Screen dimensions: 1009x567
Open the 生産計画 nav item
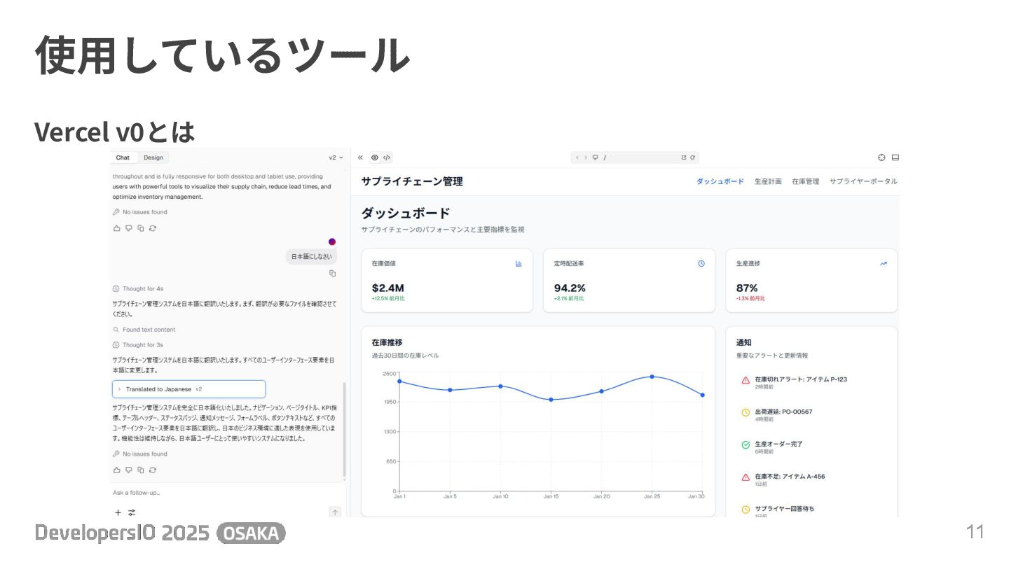768,181
